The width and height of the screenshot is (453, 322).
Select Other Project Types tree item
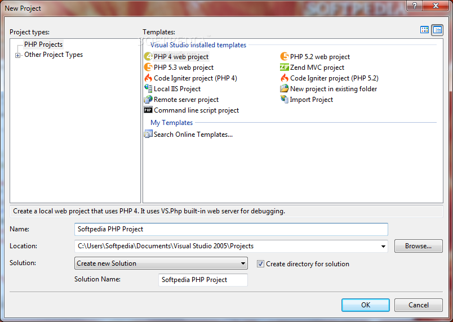point(54,55)
